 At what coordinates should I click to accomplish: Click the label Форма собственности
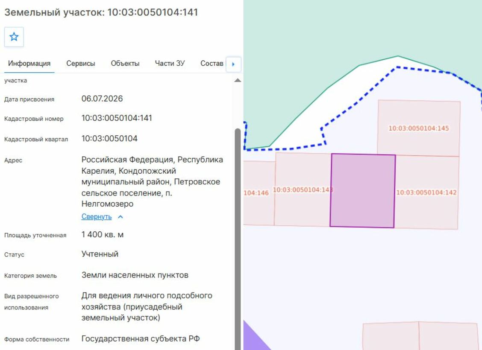coord(37,339)
